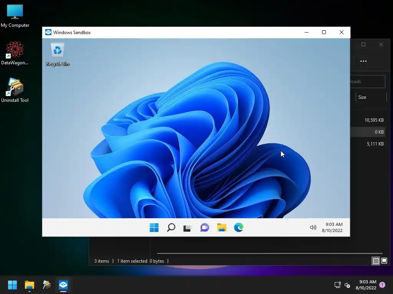Image resolution: width=393 pixels, height=294 pixels.
Task: Open the Sandbox clock showing 9:03 AM
Action: click(x=332, y=227)
